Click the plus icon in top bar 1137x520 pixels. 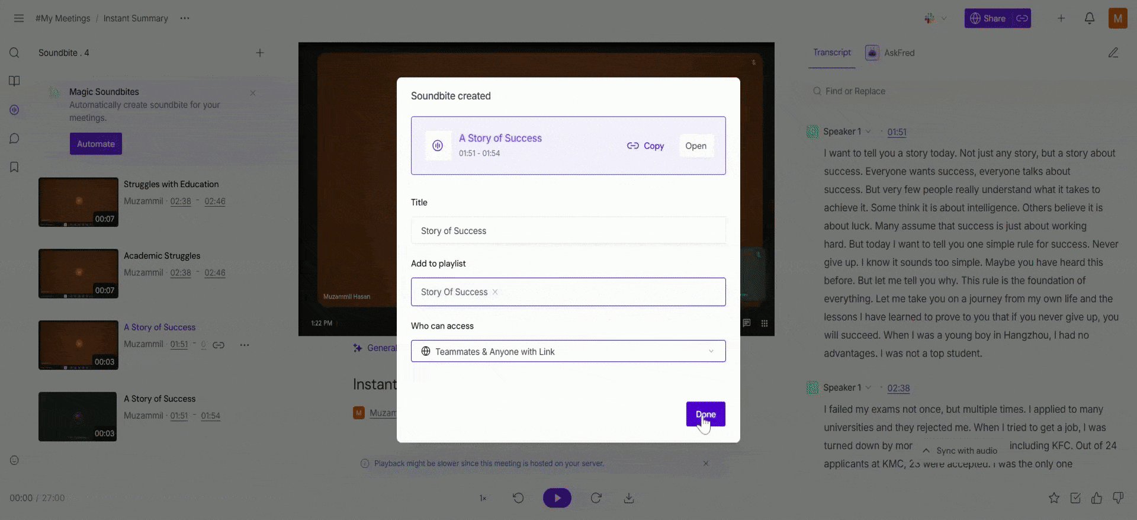tap(1061, 18)
